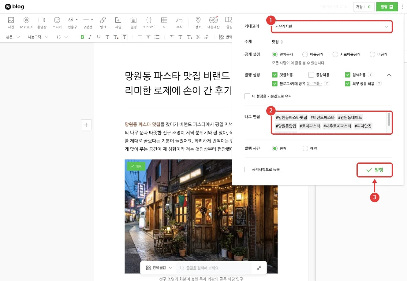The height and width of the screenshot is (281, 407).
Task: Open the font size 15 dropdown
Action: click(62, 37)
